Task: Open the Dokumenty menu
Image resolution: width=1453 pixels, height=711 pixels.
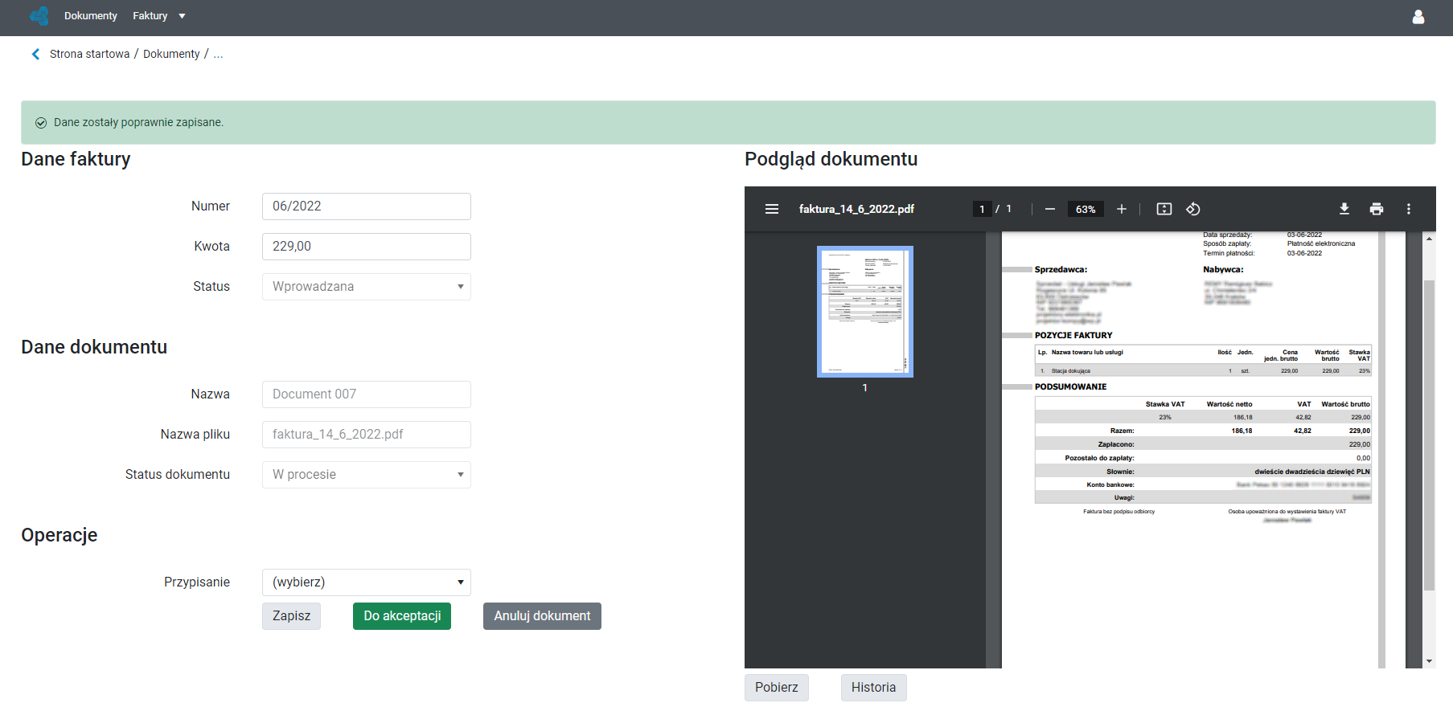Action: pyautogui.click(x=91, y=16)
